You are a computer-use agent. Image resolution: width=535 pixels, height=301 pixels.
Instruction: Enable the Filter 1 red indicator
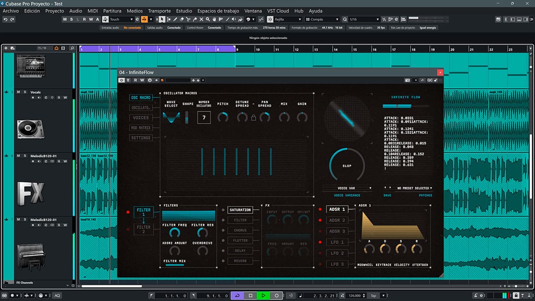(x=128, y=212)
